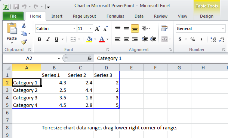Open the Data tab
The width and height of the screenshot is (228, 138).
point(139,16)
